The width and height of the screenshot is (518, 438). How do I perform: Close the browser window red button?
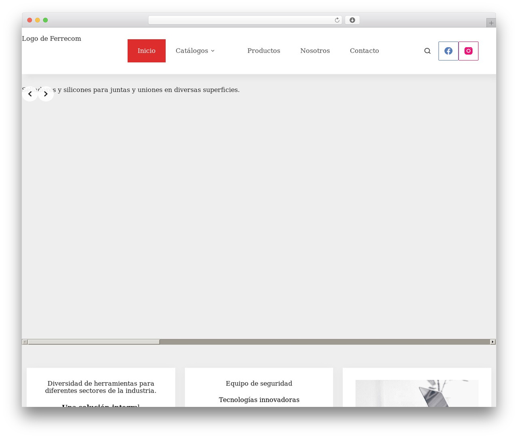[30, 20]
